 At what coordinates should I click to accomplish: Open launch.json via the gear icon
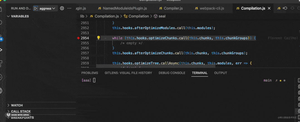62,8
